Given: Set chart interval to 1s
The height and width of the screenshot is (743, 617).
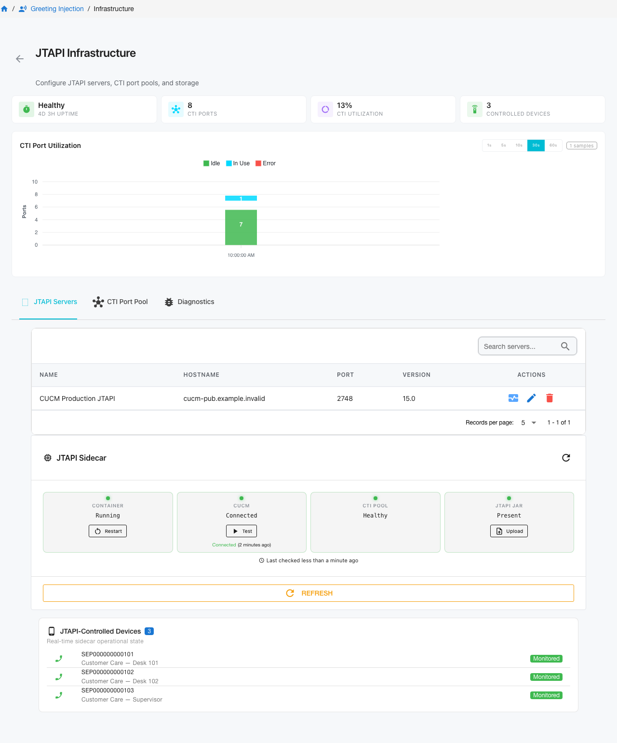Looking at the screenshot, I should click(489, 146).
